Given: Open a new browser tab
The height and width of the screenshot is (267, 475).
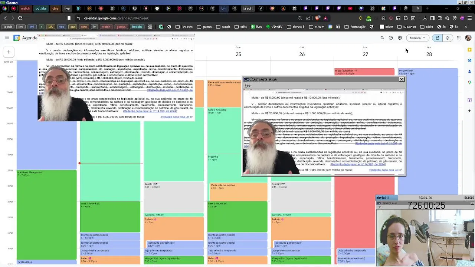Looking at the screenshot, I should click(x=427, y=9).
